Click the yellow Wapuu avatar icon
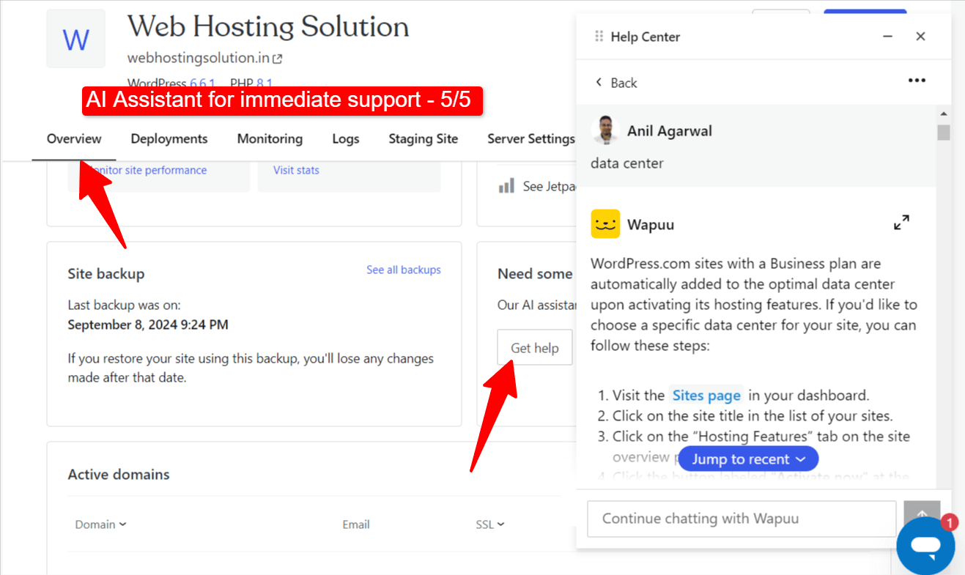The width and height of the screenshot is (965, 575). 605,224
